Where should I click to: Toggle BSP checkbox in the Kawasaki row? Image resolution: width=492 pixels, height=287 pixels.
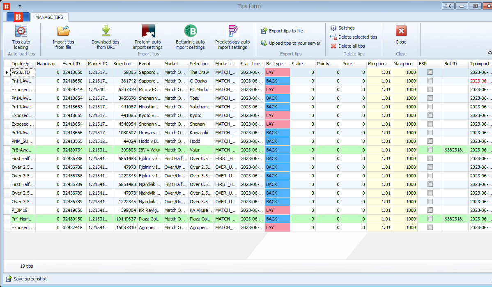pos(430,133)
